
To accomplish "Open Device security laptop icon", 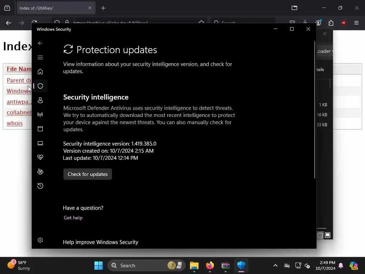I will [40, 143].
